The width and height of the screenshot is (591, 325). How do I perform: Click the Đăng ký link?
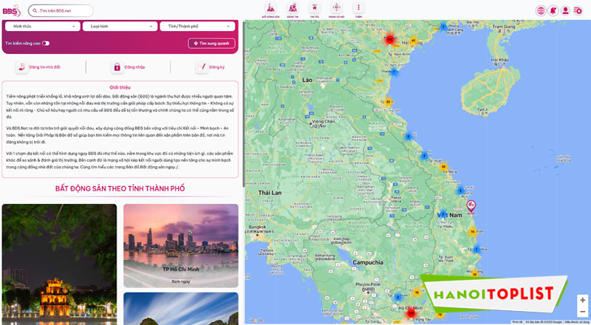pyautogui.click(x=211, y=67)
